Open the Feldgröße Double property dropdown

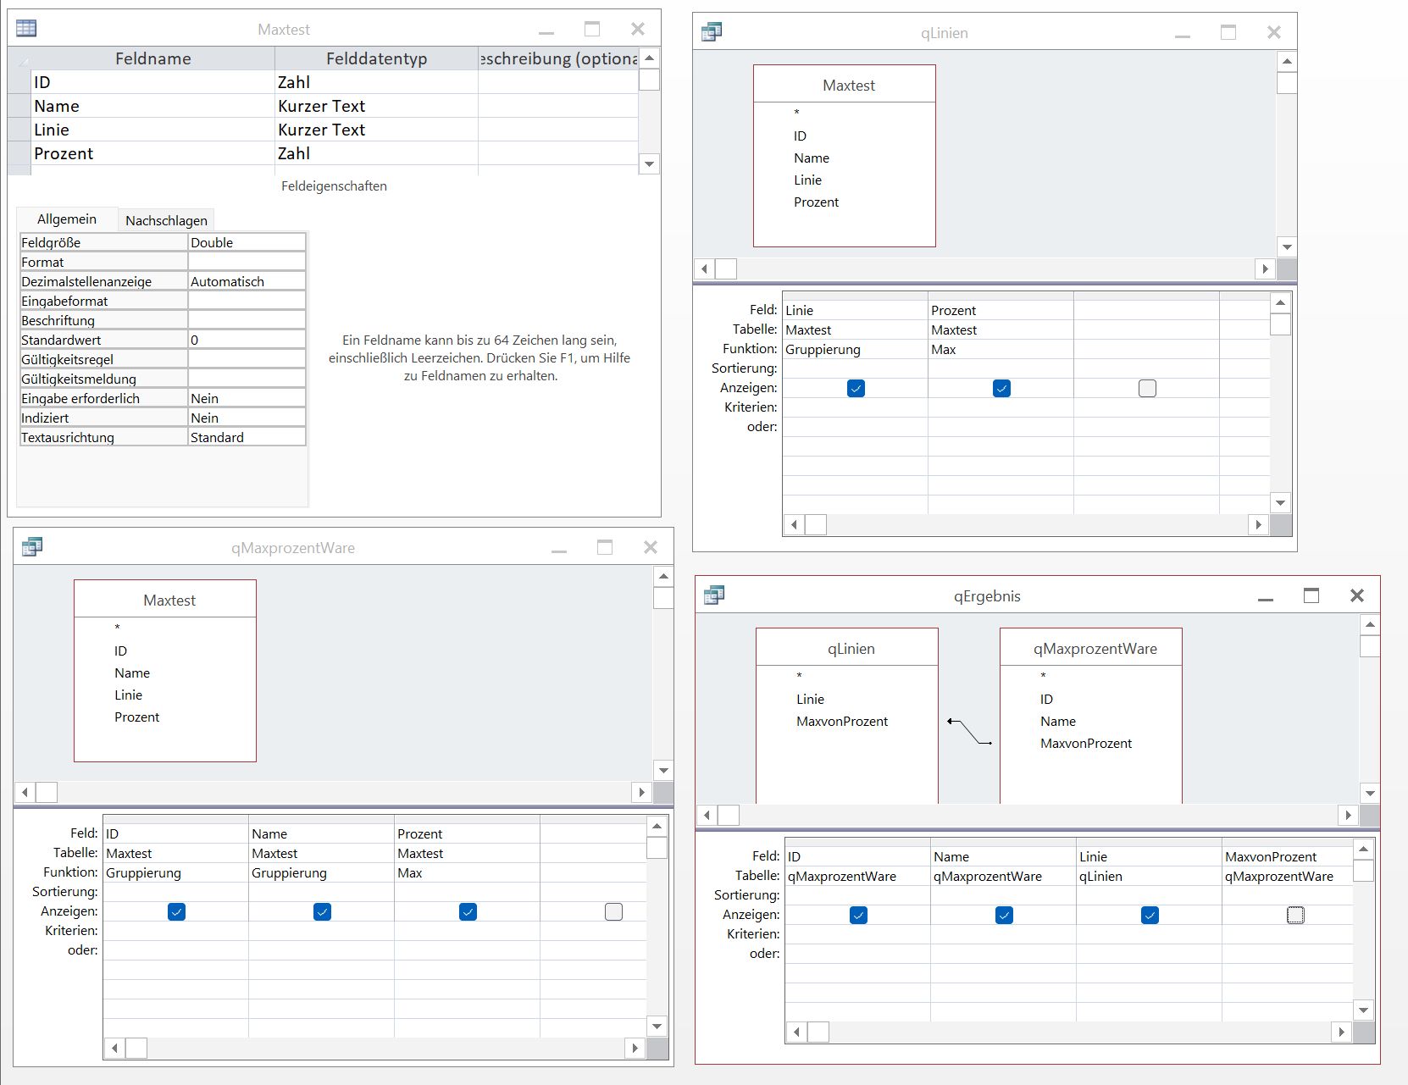click(x=247, y=242)
